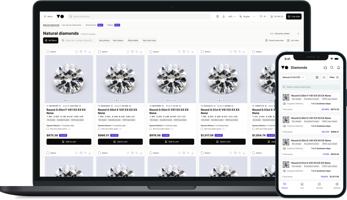Tick Select on the 0.50ct F VS1 card
Viewport: 347px width, 200px height.
48,52
